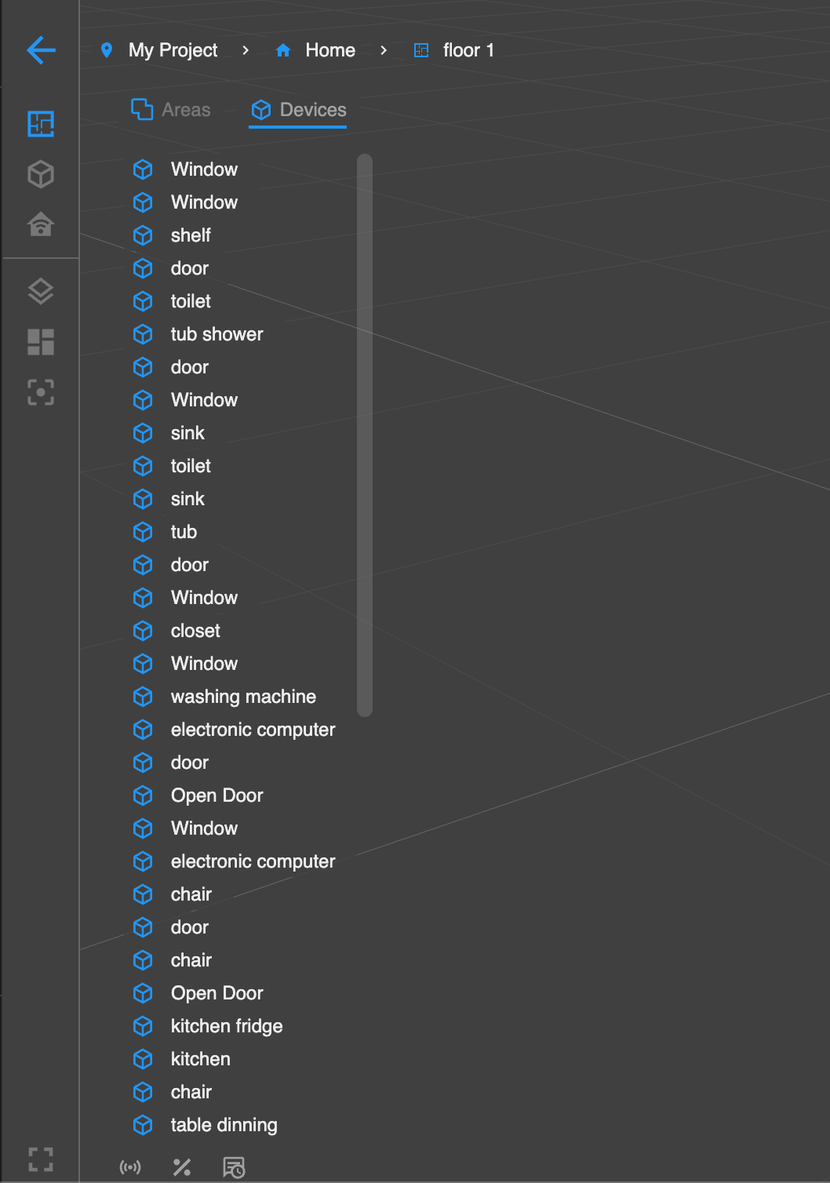This screenshot has height=1183, width=830.
Task: Select the kitchen fridge device
Action: 227,1026
